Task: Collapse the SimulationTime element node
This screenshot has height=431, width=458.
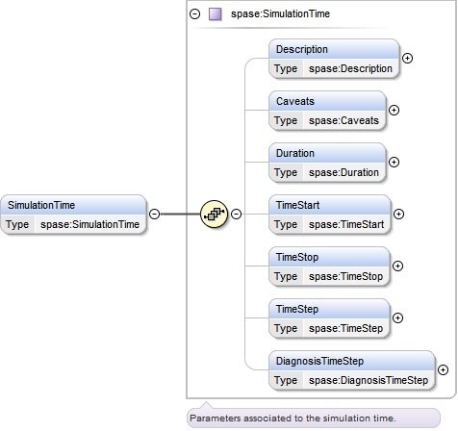Action: tap(155, 214)
